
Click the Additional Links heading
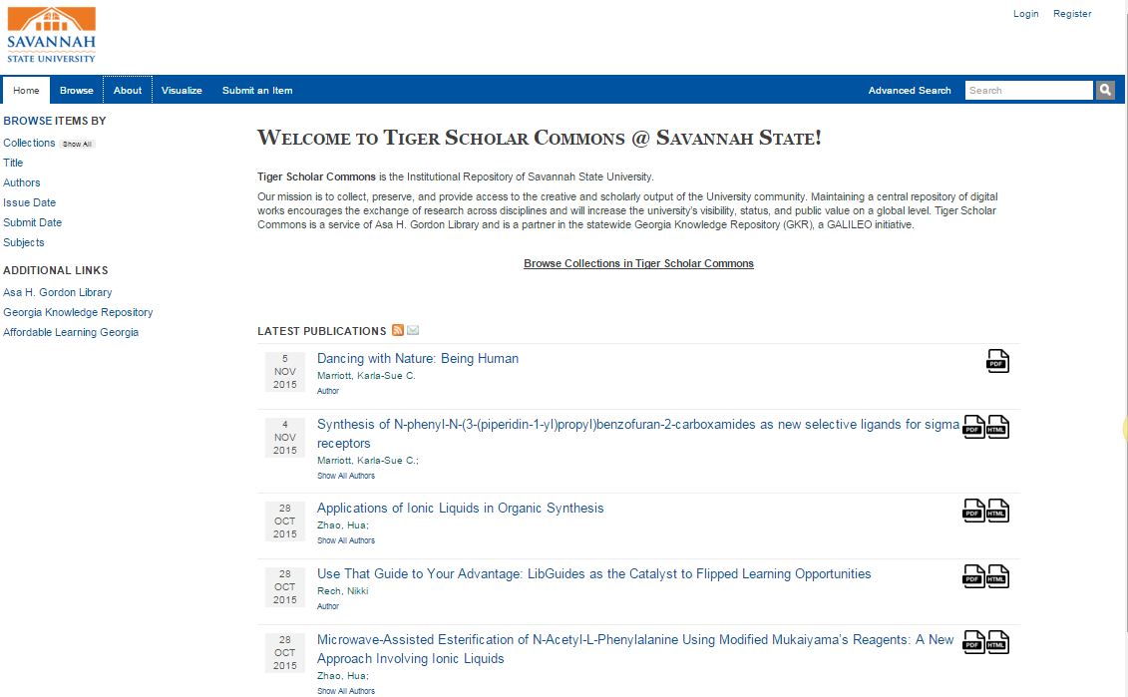coord(56,270)
